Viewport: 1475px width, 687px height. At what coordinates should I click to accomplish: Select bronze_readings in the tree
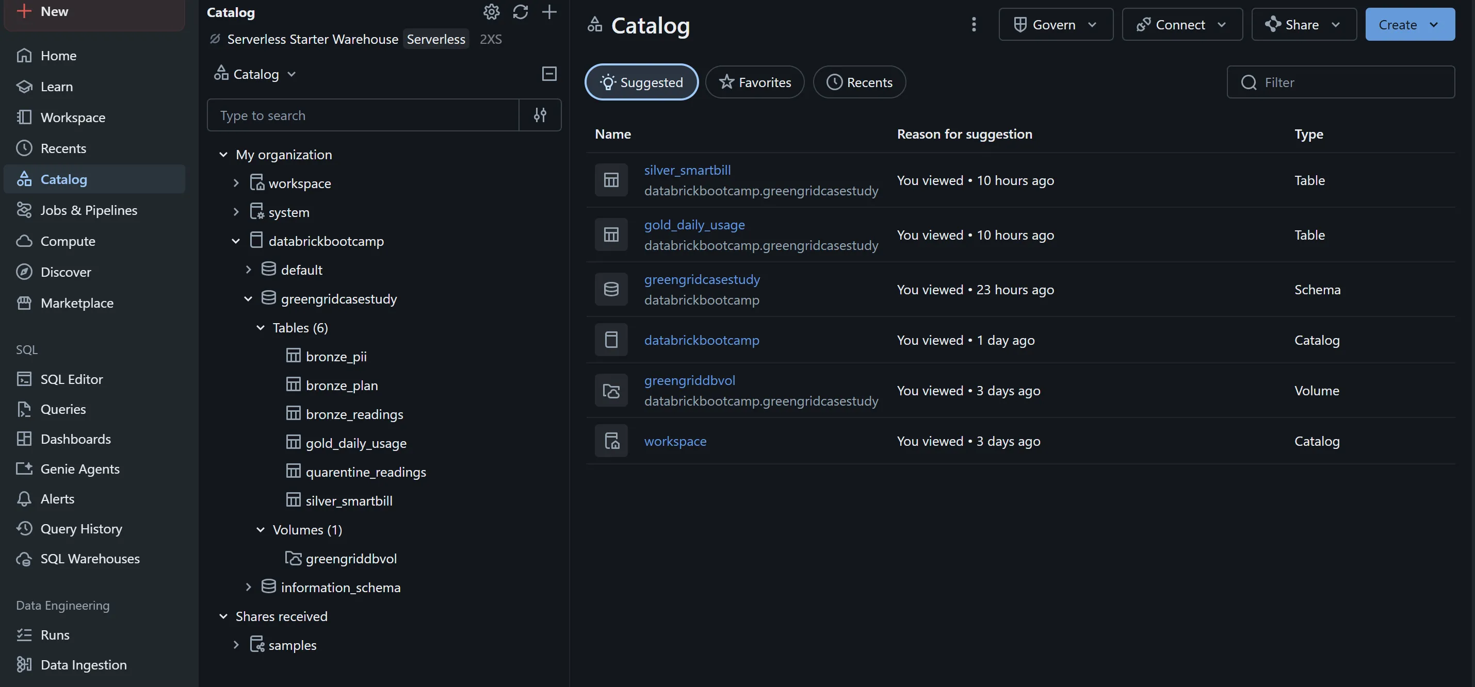tap(354, 414)
